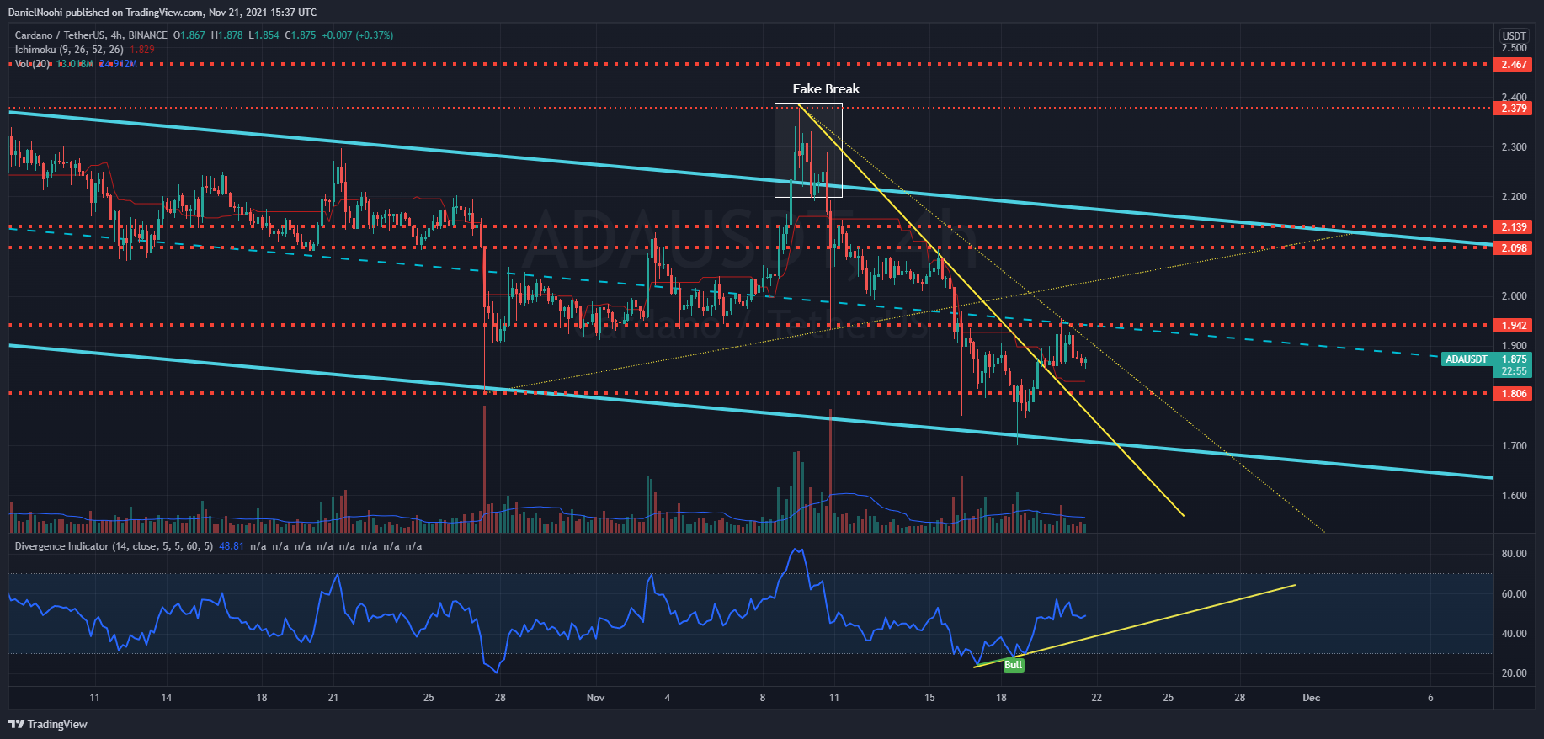Click the 2.000 price axis value

tap(1515, 295)
